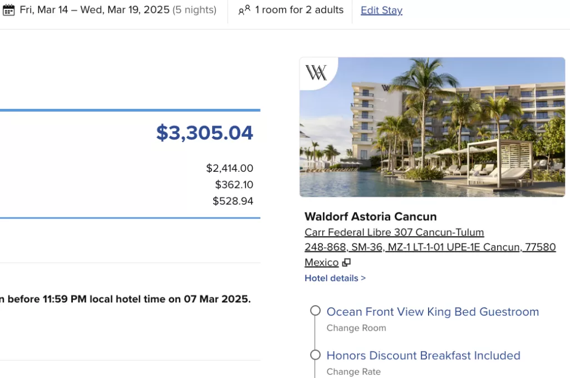
Task: Open Honors Discount Breakfast Included link
Action: (423, 355)
